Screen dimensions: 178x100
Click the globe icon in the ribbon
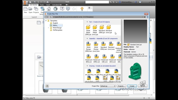pos(55,9)
